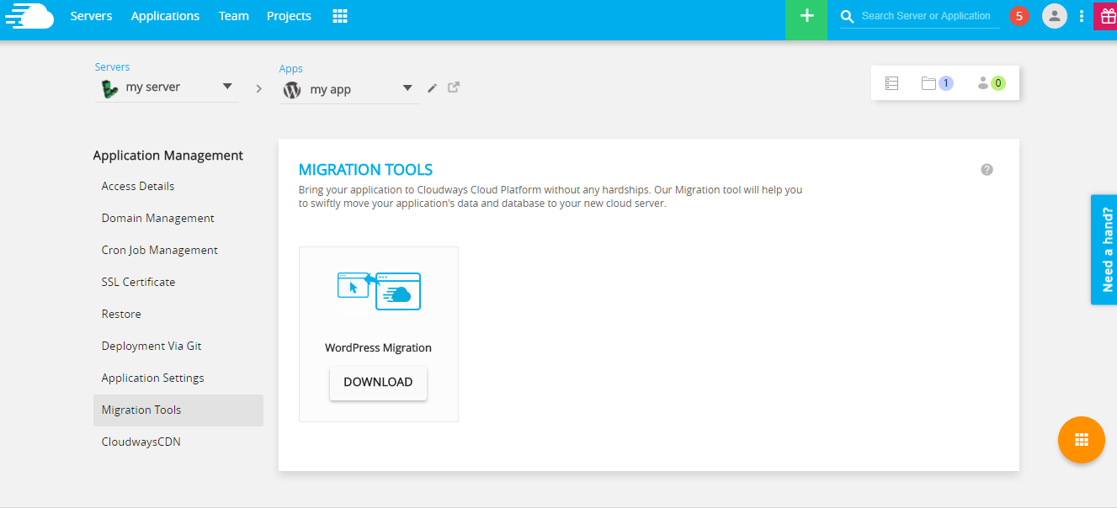This screenshot has width=1117, height=508.
Task: Open the Team menu
Action: point(234,16)
